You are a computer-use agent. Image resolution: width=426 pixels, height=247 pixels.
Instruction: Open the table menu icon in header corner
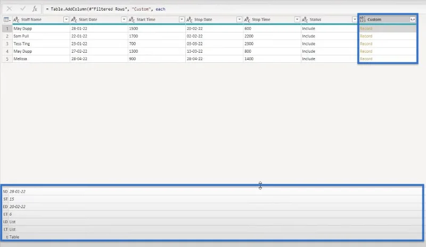[x=7, y=20]
